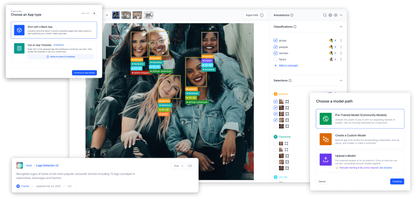The height and width of the screenshot is (199, 416).
Task: Check the faces classification checkbox
Action: tap(275, 60)
